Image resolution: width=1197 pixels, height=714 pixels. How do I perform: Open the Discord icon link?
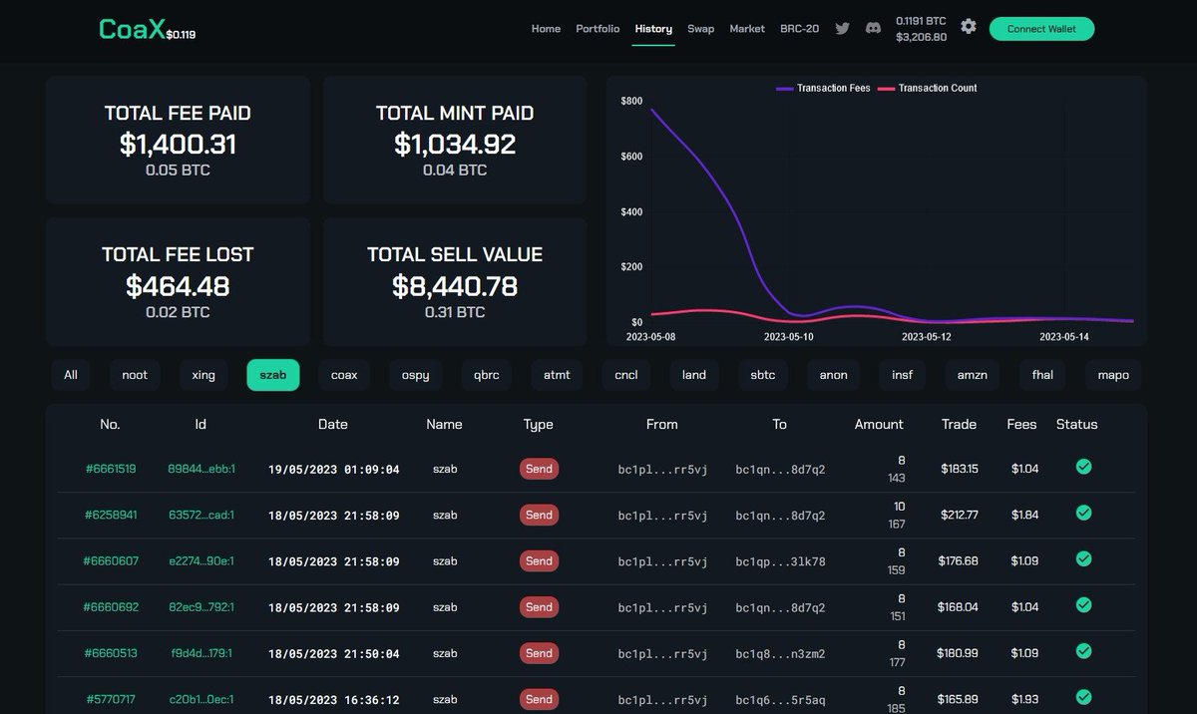[x=873, y=29]
